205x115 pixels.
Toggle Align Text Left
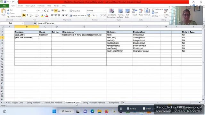coord(52,15)
